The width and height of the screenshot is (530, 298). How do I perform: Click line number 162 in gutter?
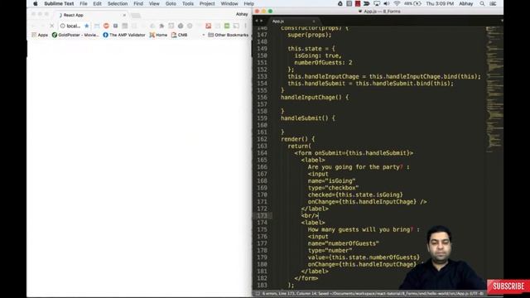click(262, 139)
